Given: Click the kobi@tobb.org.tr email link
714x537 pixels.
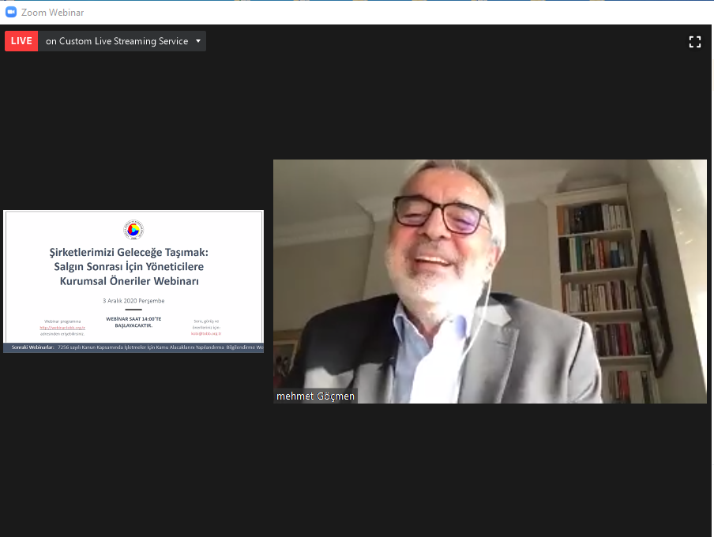Looking at the screenshot, I should (205, 333).
